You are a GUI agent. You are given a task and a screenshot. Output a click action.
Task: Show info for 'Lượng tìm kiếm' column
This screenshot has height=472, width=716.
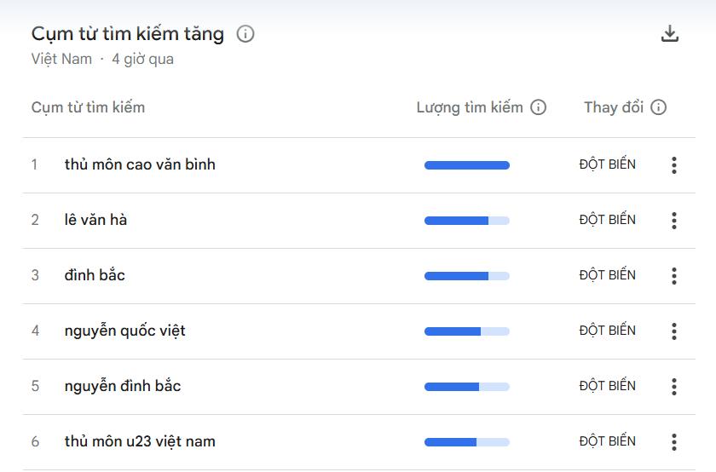[538, 107]
